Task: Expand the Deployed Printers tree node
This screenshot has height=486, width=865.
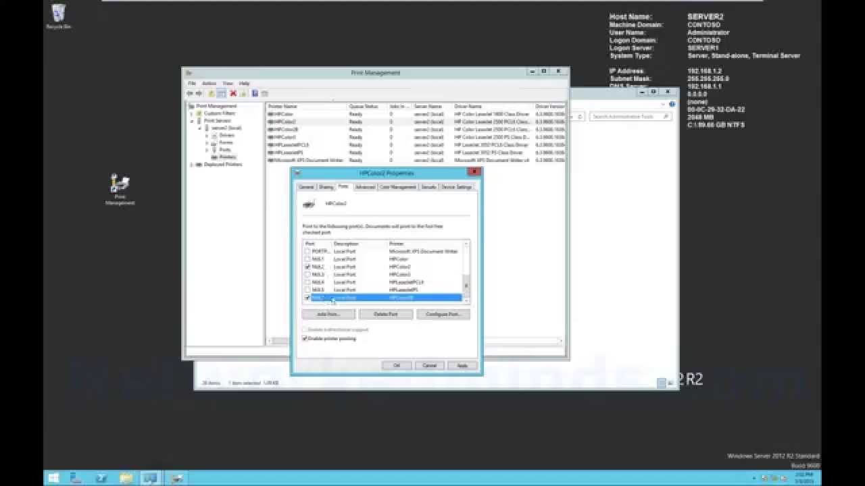Action: tap(192, 165)
